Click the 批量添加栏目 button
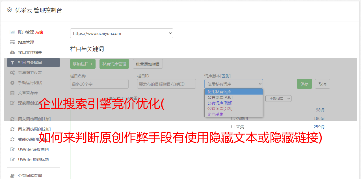This screenshot has width=361, height=179. point(148,64)
